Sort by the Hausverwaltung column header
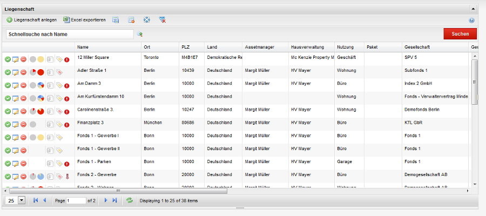486x216 pixels. pos(312,47)
